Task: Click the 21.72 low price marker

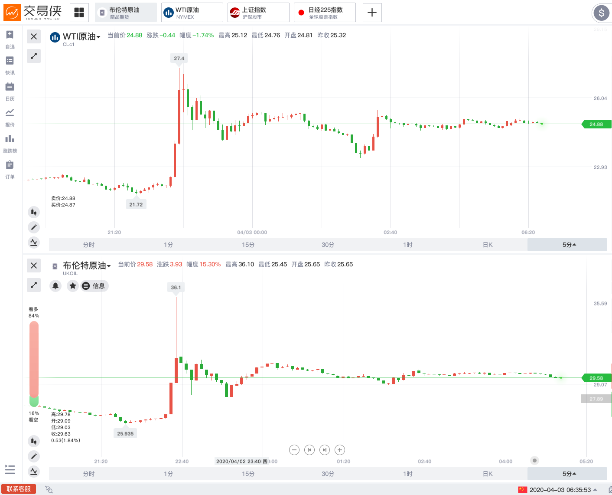Action: coord(136,204)
